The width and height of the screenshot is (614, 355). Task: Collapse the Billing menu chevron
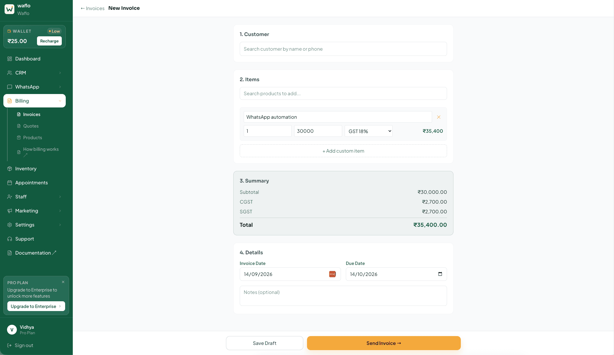(x=60, y=101)
